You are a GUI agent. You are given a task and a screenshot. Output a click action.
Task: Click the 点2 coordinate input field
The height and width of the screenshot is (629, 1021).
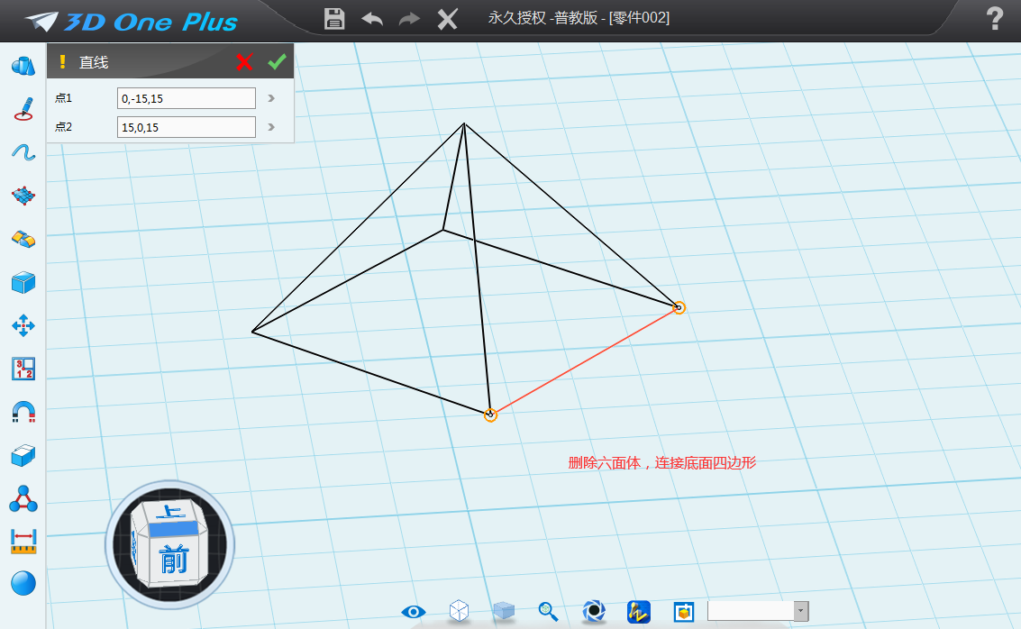(187, 127)
